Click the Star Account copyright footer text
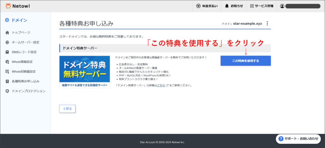The height and width of the screenshot is (148, 325). point(162,142)
